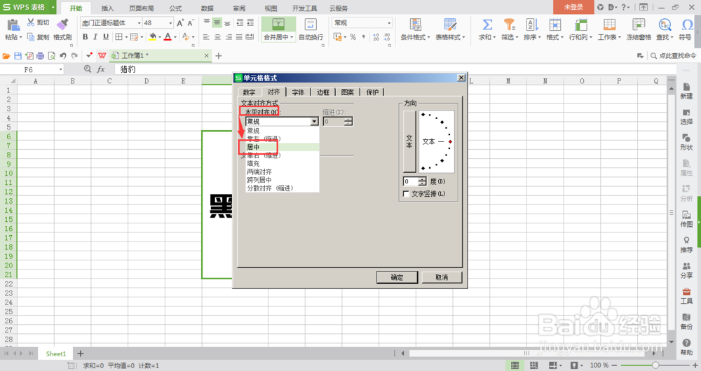Click the print icon in quick toolbar
Screen dimensions: 701x371
pyautogui.click(x=40, y=56)
